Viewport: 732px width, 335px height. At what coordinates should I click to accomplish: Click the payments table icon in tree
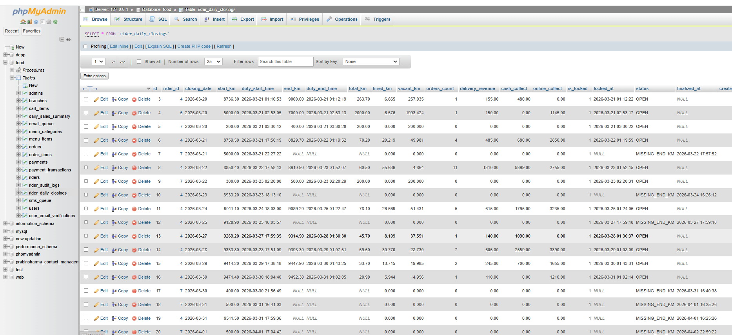(x=25, y=162)
